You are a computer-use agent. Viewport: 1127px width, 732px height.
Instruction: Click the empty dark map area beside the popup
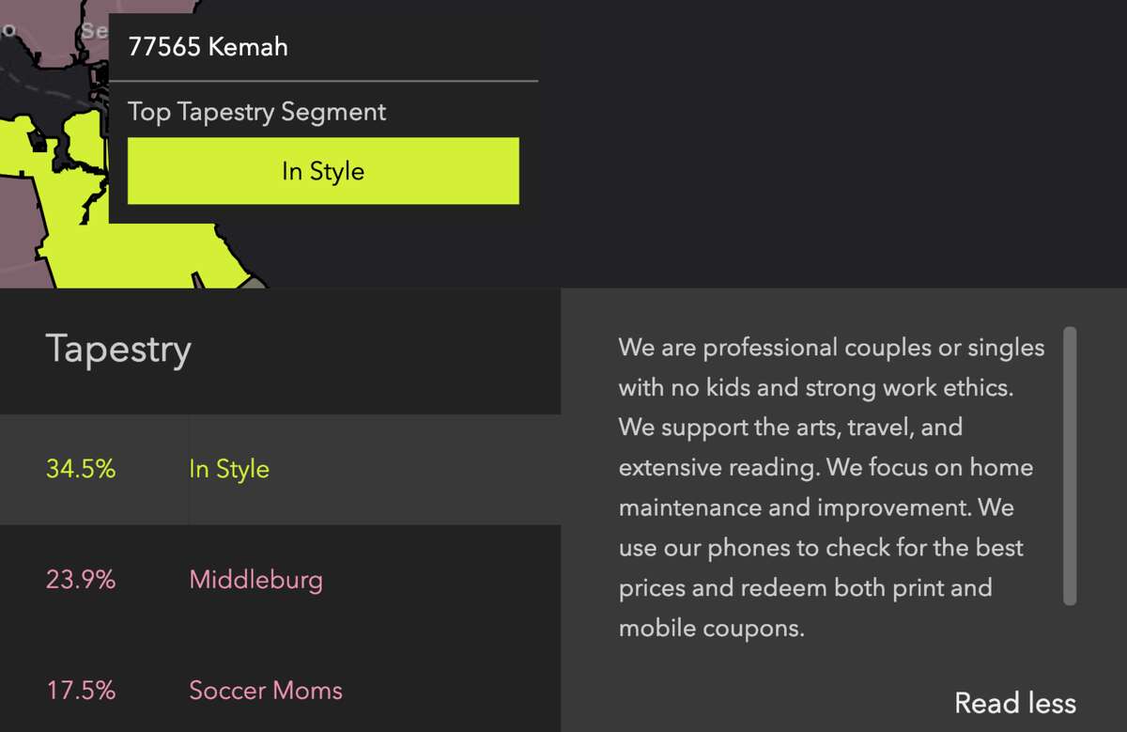tap(826, 141)
